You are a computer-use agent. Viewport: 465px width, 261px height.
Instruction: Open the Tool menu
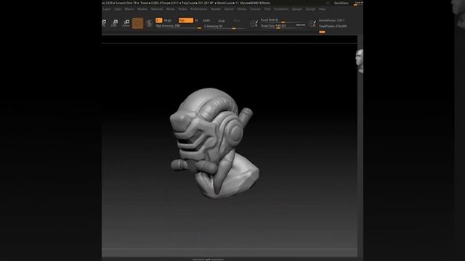tap(267, 9)
